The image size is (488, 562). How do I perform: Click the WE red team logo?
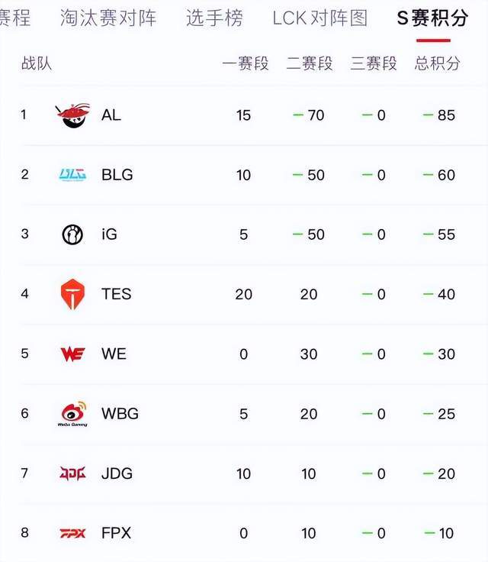72,354
